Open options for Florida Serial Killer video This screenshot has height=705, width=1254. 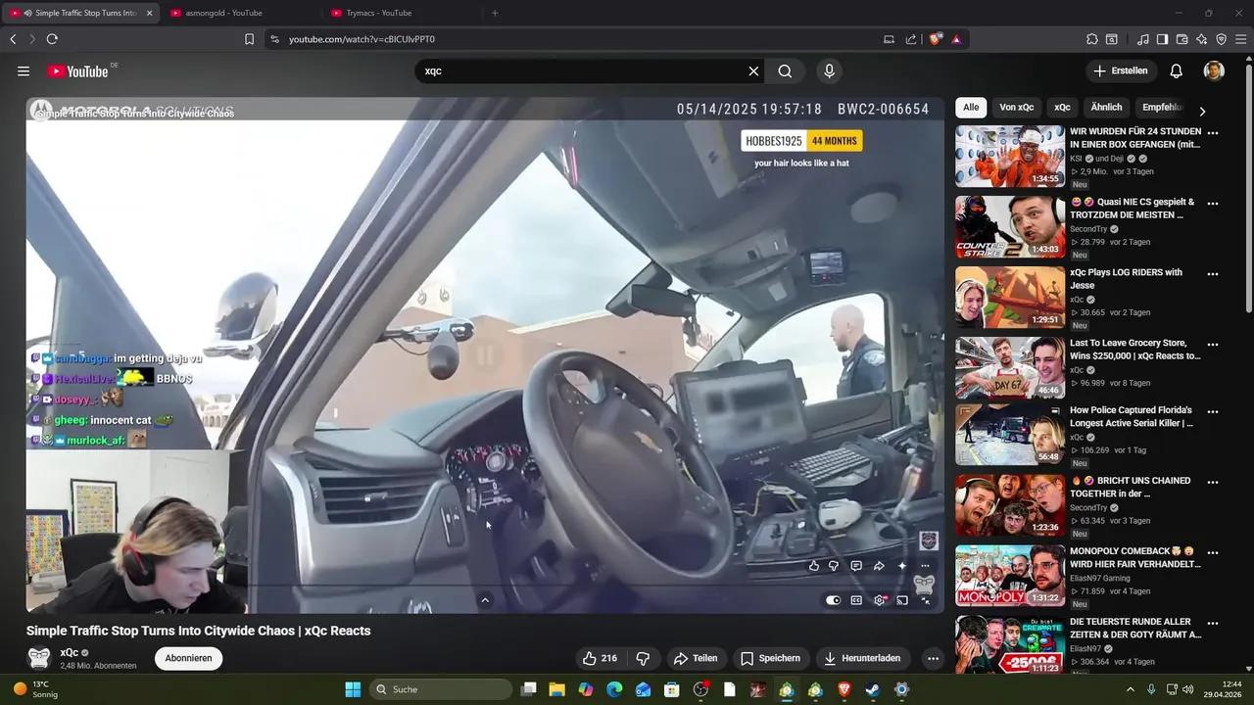point(1213,412)
